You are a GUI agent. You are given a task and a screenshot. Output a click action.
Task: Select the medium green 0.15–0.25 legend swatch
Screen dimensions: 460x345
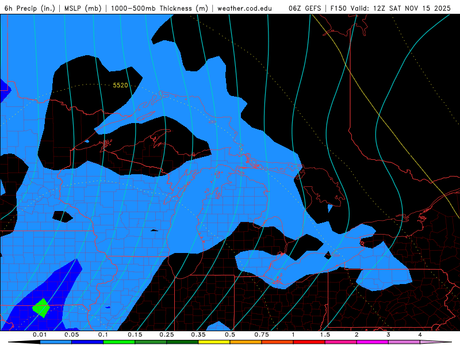151,342
